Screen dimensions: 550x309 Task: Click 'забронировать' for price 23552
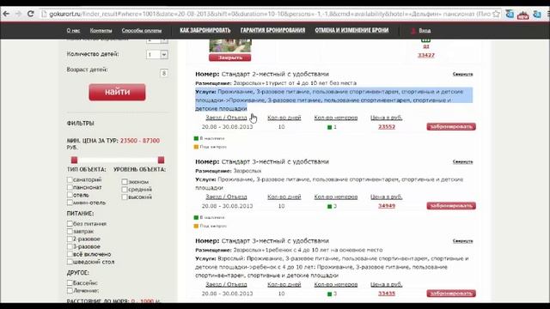451,126
